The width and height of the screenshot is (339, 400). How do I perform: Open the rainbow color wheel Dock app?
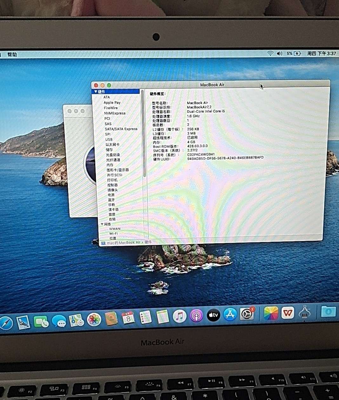pos(271,313)
